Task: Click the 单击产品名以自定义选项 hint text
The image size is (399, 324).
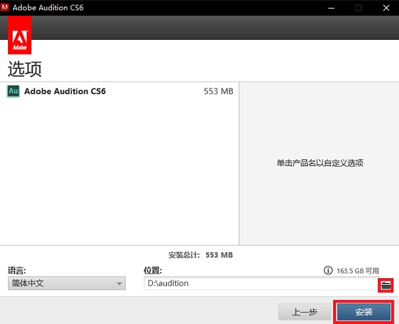Action: coord(320,163)
